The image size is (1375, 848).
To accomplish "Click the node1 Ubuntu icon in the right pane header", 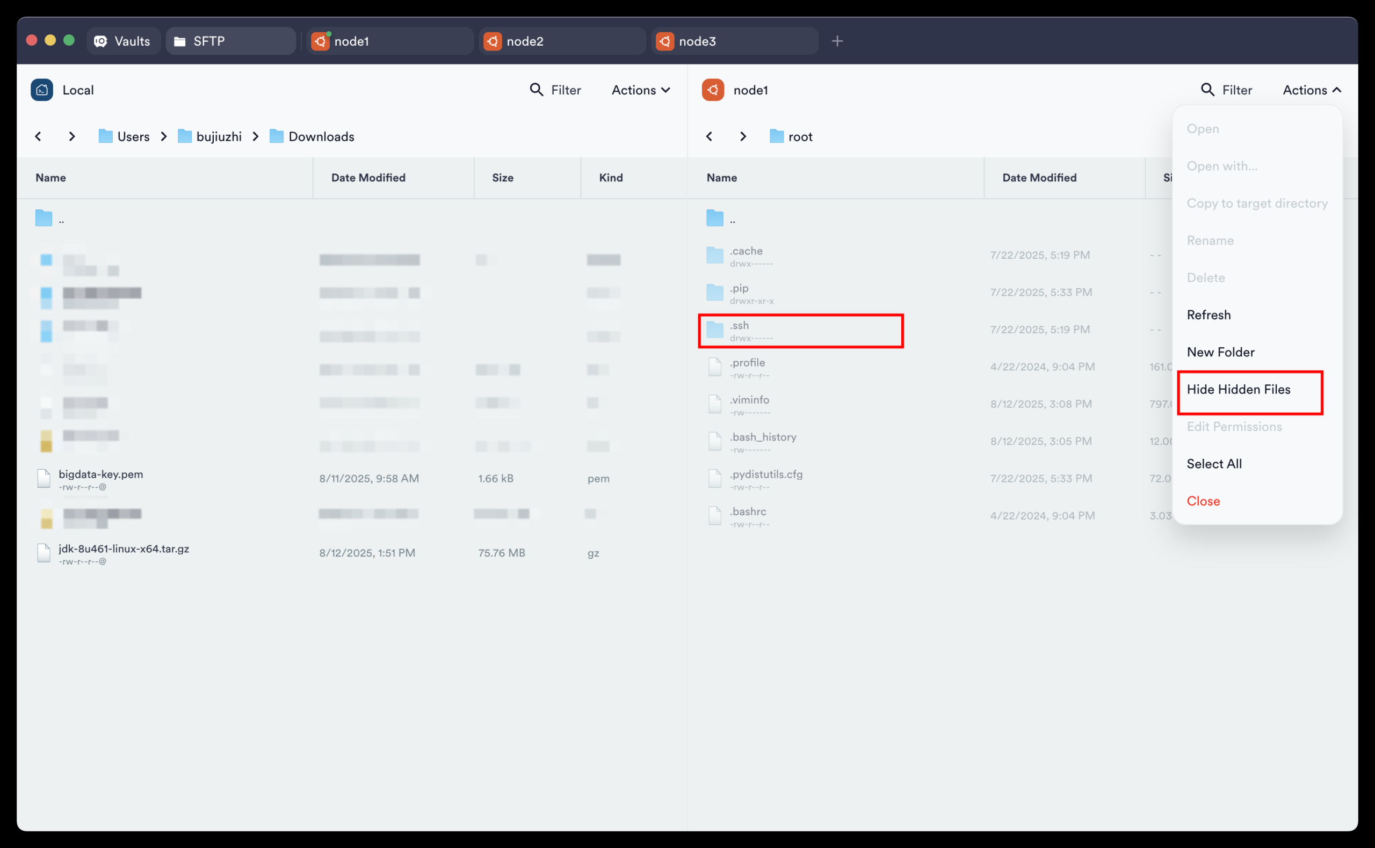I will pos(713,90).
